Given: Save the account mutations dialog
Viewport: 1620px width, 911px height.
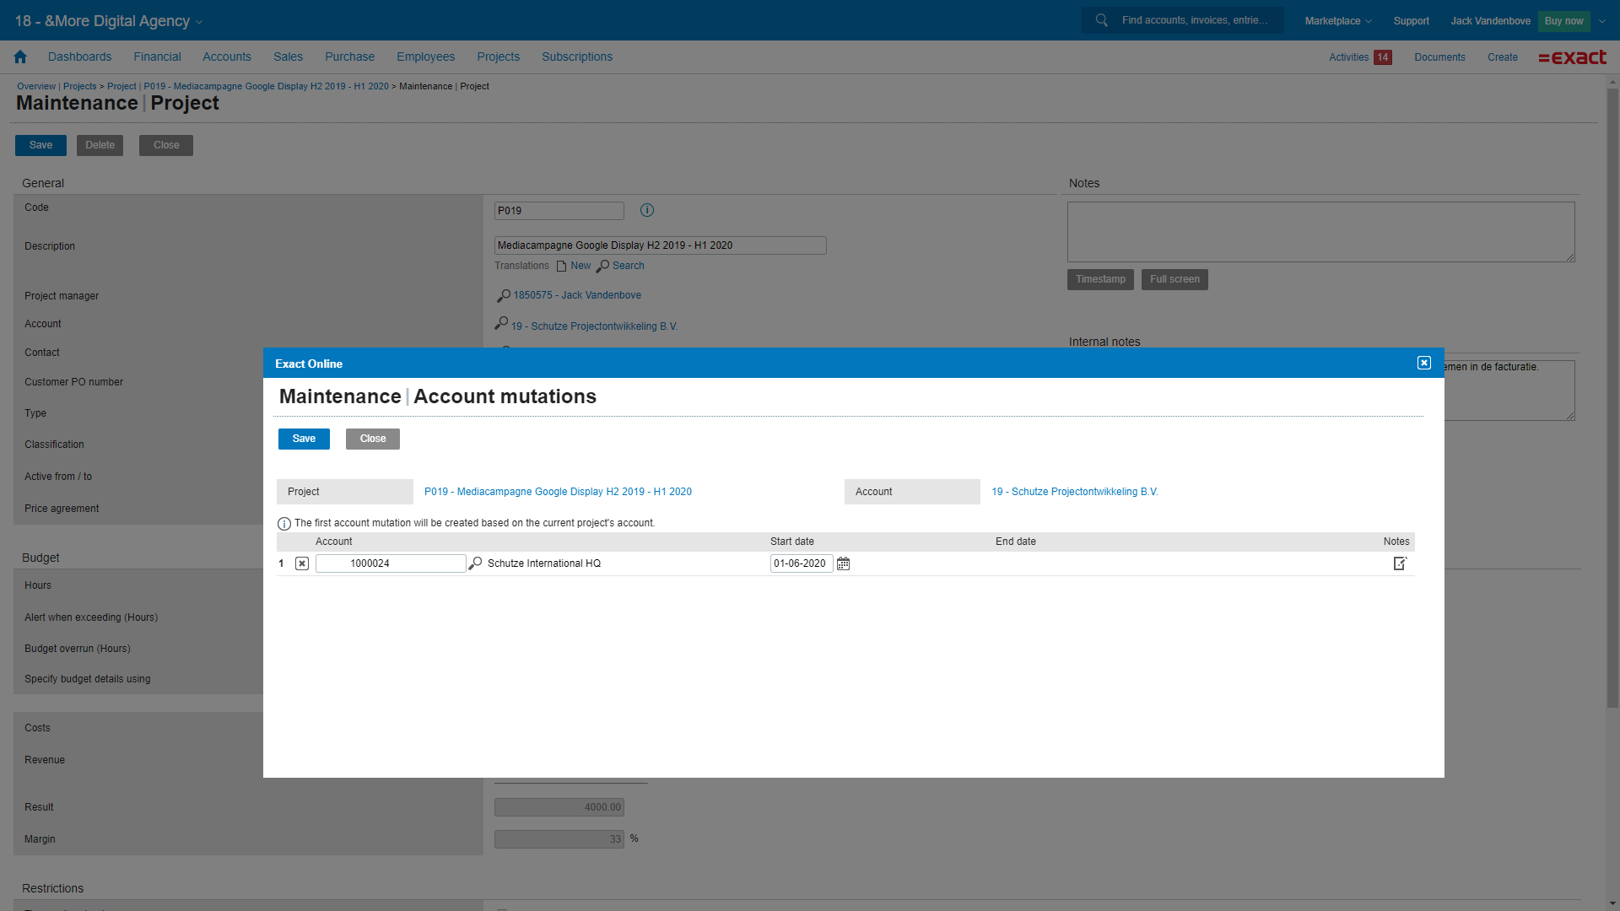Looking at the screenshot, I should (x=304, y=439).
